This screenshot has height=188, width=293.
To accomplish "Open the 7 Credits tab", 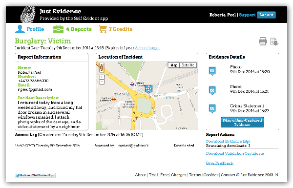I will (116, 29).
